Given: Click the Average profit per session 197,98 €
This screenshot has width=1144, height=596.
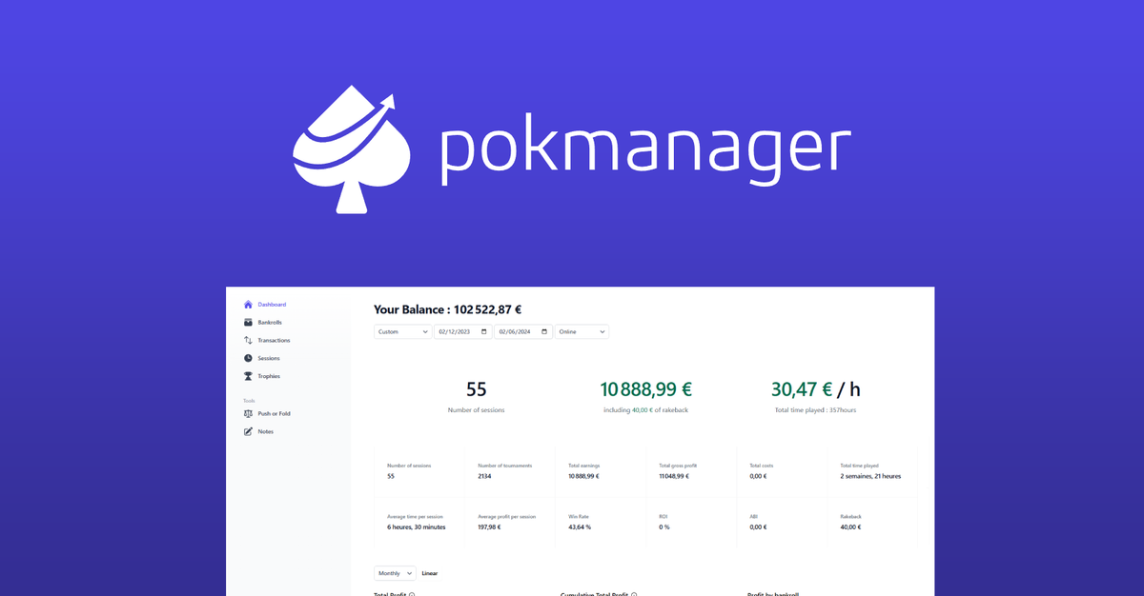Looking at the screenshot, I should point(488,526).
